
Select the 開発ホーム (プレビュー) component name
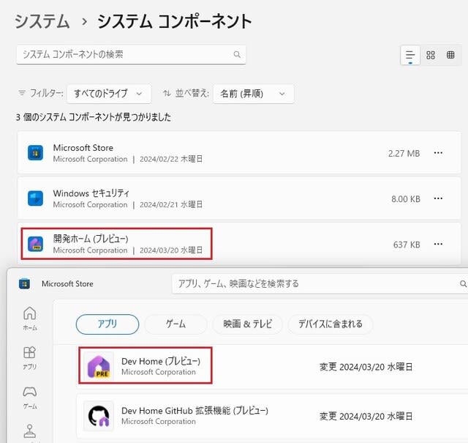click(91, 239)
